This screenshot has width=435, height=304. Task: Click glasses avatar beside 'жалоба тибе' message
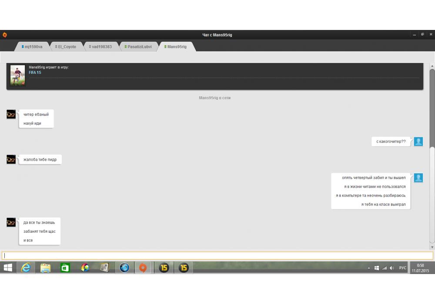tap(11, 159)
